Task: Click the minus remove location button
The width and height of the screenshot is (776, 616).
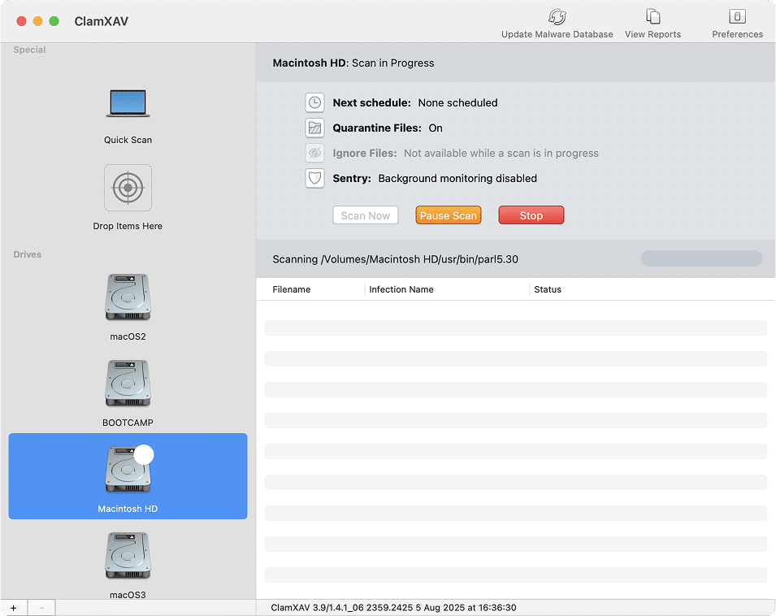Action: point(41,608)
